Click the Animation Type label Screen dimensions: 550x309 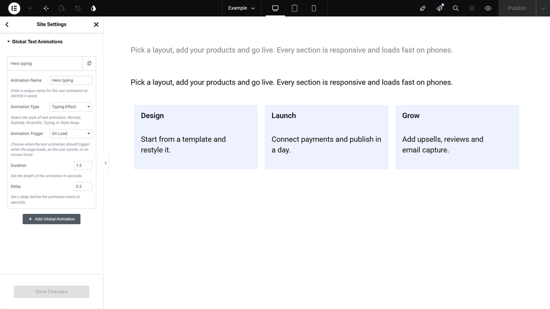click(25, 107)
